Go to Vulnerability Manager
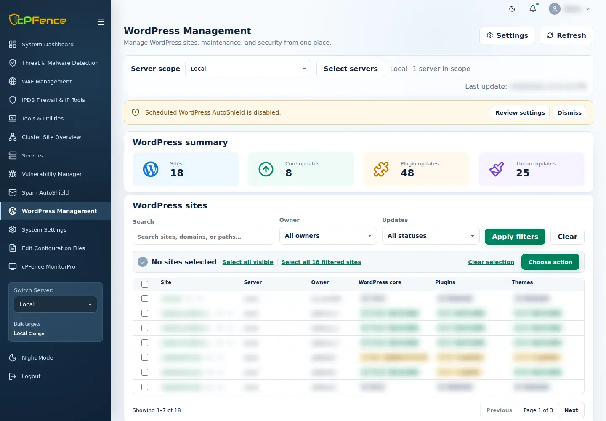Screen dimensions: 606x421 56,174
